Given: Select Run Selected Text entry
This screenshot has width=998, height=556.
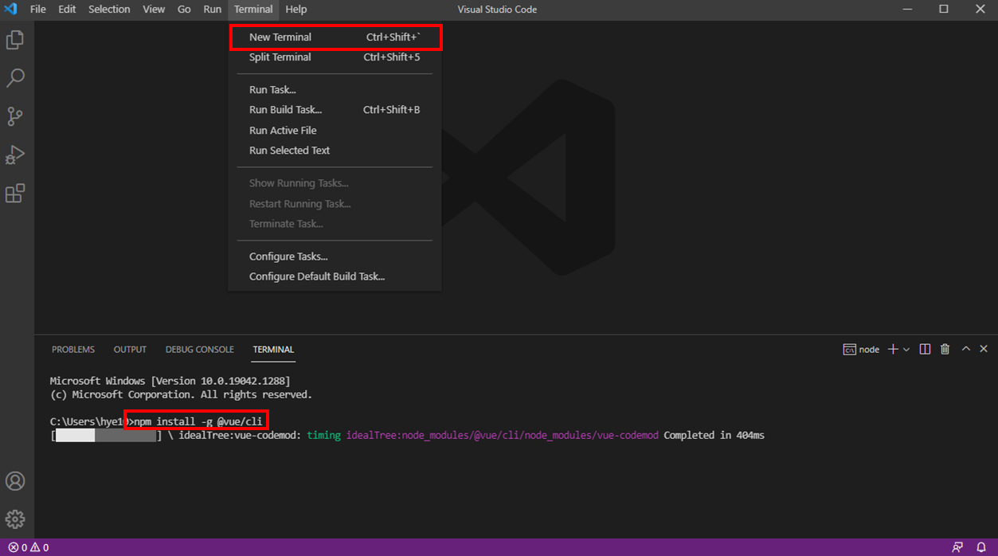Looking at the screenshot, I should click(335, 151).
